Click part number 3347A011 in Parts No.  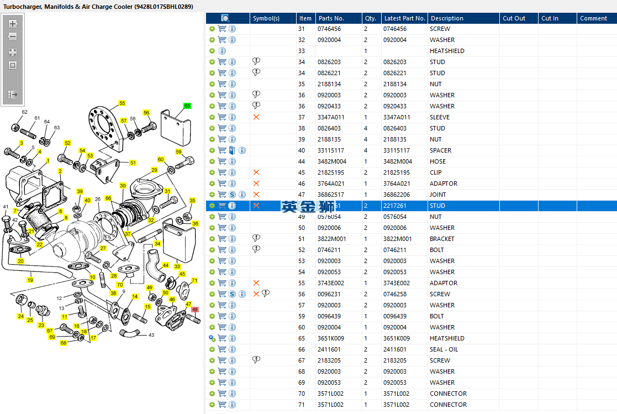[x=331, y=117]
